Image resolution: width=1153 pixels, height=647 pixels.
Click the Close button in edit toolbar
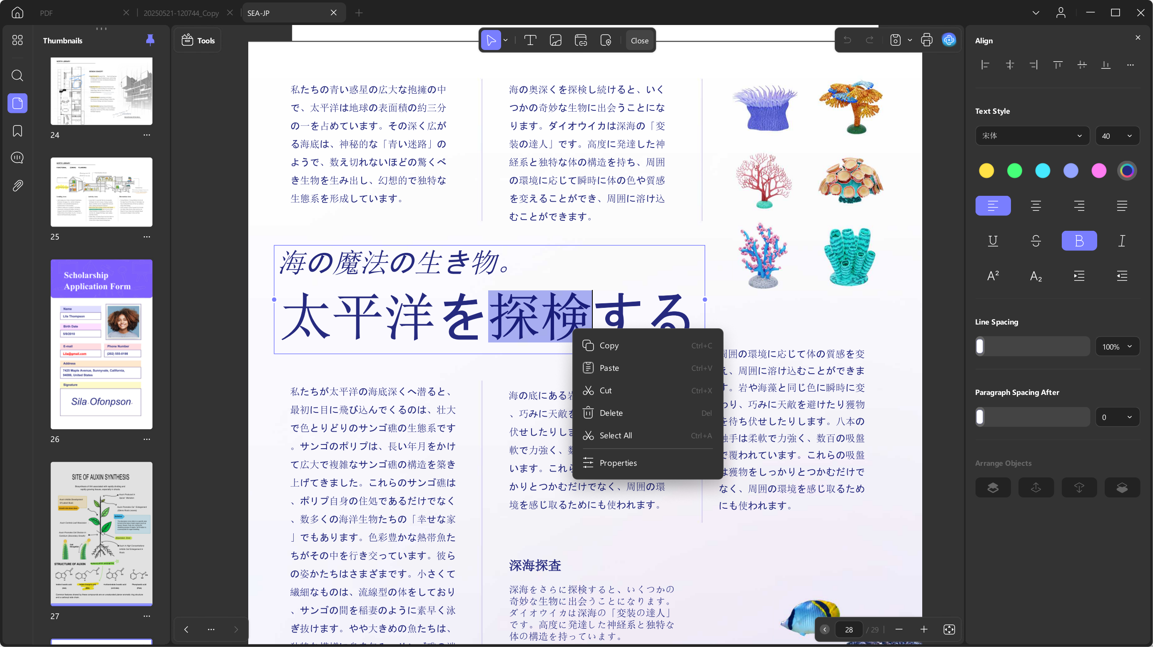639,40
